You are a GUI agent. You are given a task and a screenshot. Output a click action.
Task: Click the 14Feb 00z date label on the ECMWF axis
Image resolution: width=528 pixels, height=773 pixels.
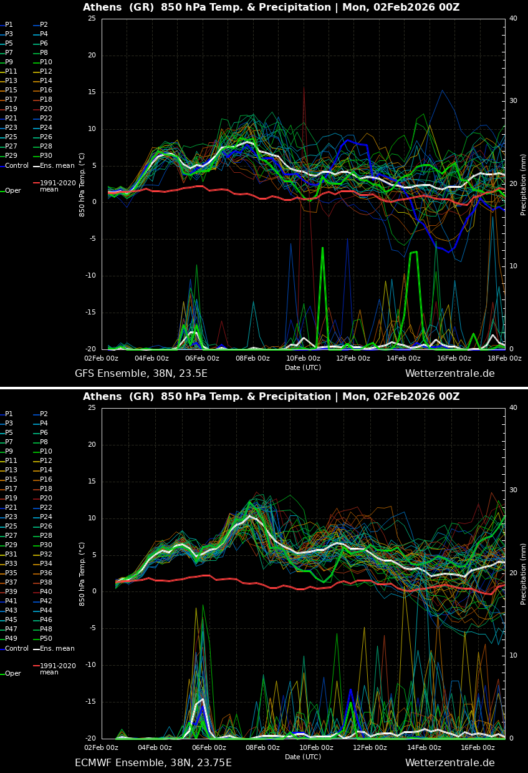(x=424, y=748)
